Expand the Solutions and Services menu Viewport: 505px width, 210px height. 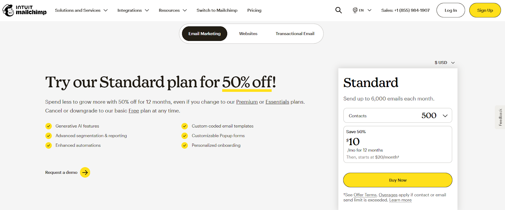coord(81,10)
